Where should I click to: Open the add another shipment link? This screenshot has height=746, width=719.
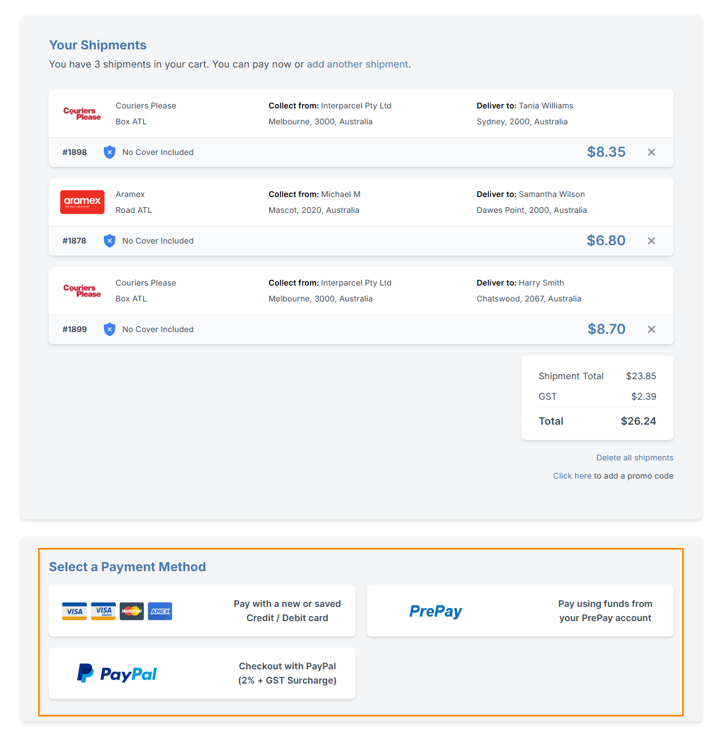tap(357, 64)
